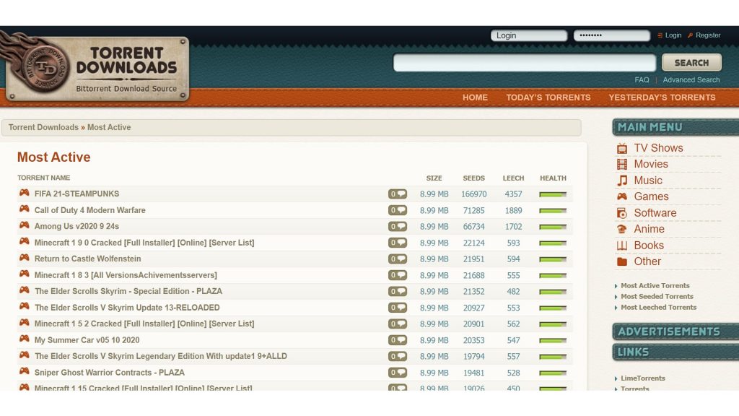This screenshot has height=416, width=739.
Task: Open the Torrent Downloads logo homepage
Action: tap(97, 69)
